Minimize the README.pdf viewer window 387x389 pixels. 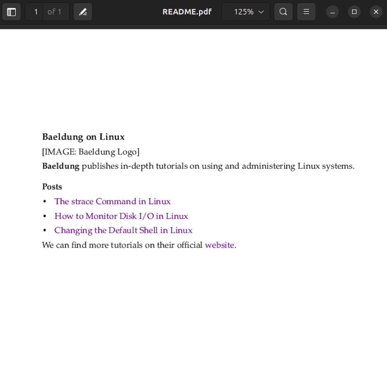pyautogui.click(x=332, y=12)
